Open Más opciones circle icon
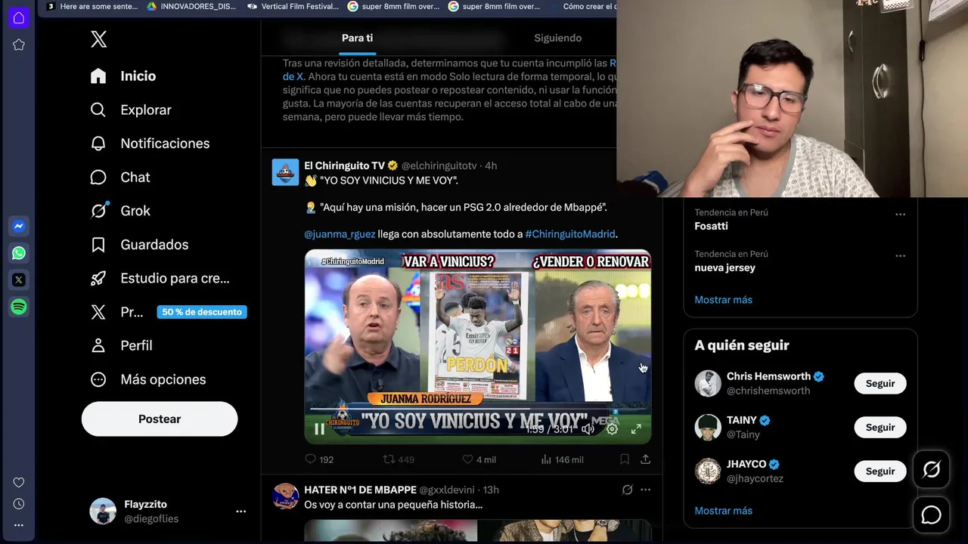The image size is (968, 544). click(98, 379)
